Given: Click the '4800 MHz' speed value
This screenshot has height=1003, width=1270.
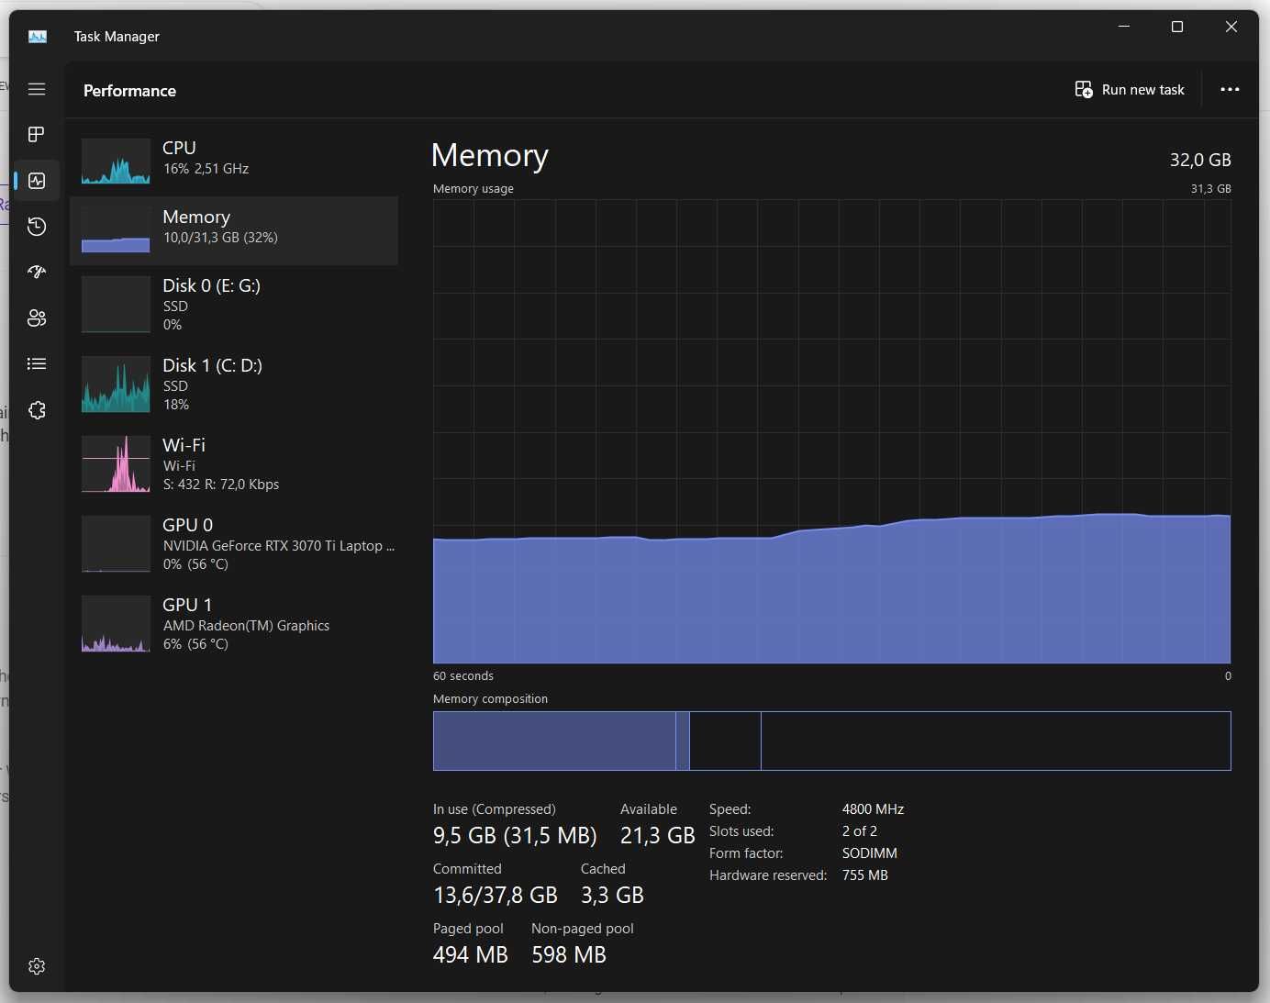Looking at the screenshot, I should pyautogui.click(x=873, y=809).
